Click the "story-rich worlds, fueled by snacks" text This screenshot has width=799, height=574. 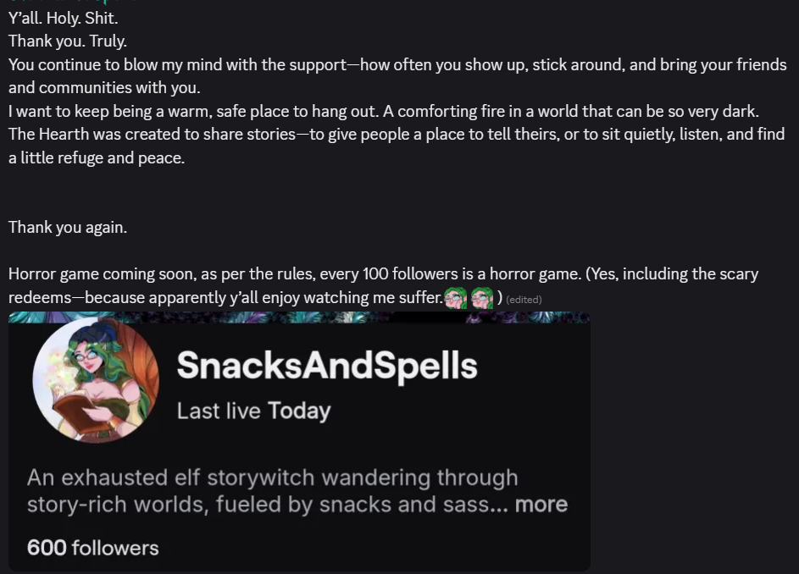click(x=246, y=505)
